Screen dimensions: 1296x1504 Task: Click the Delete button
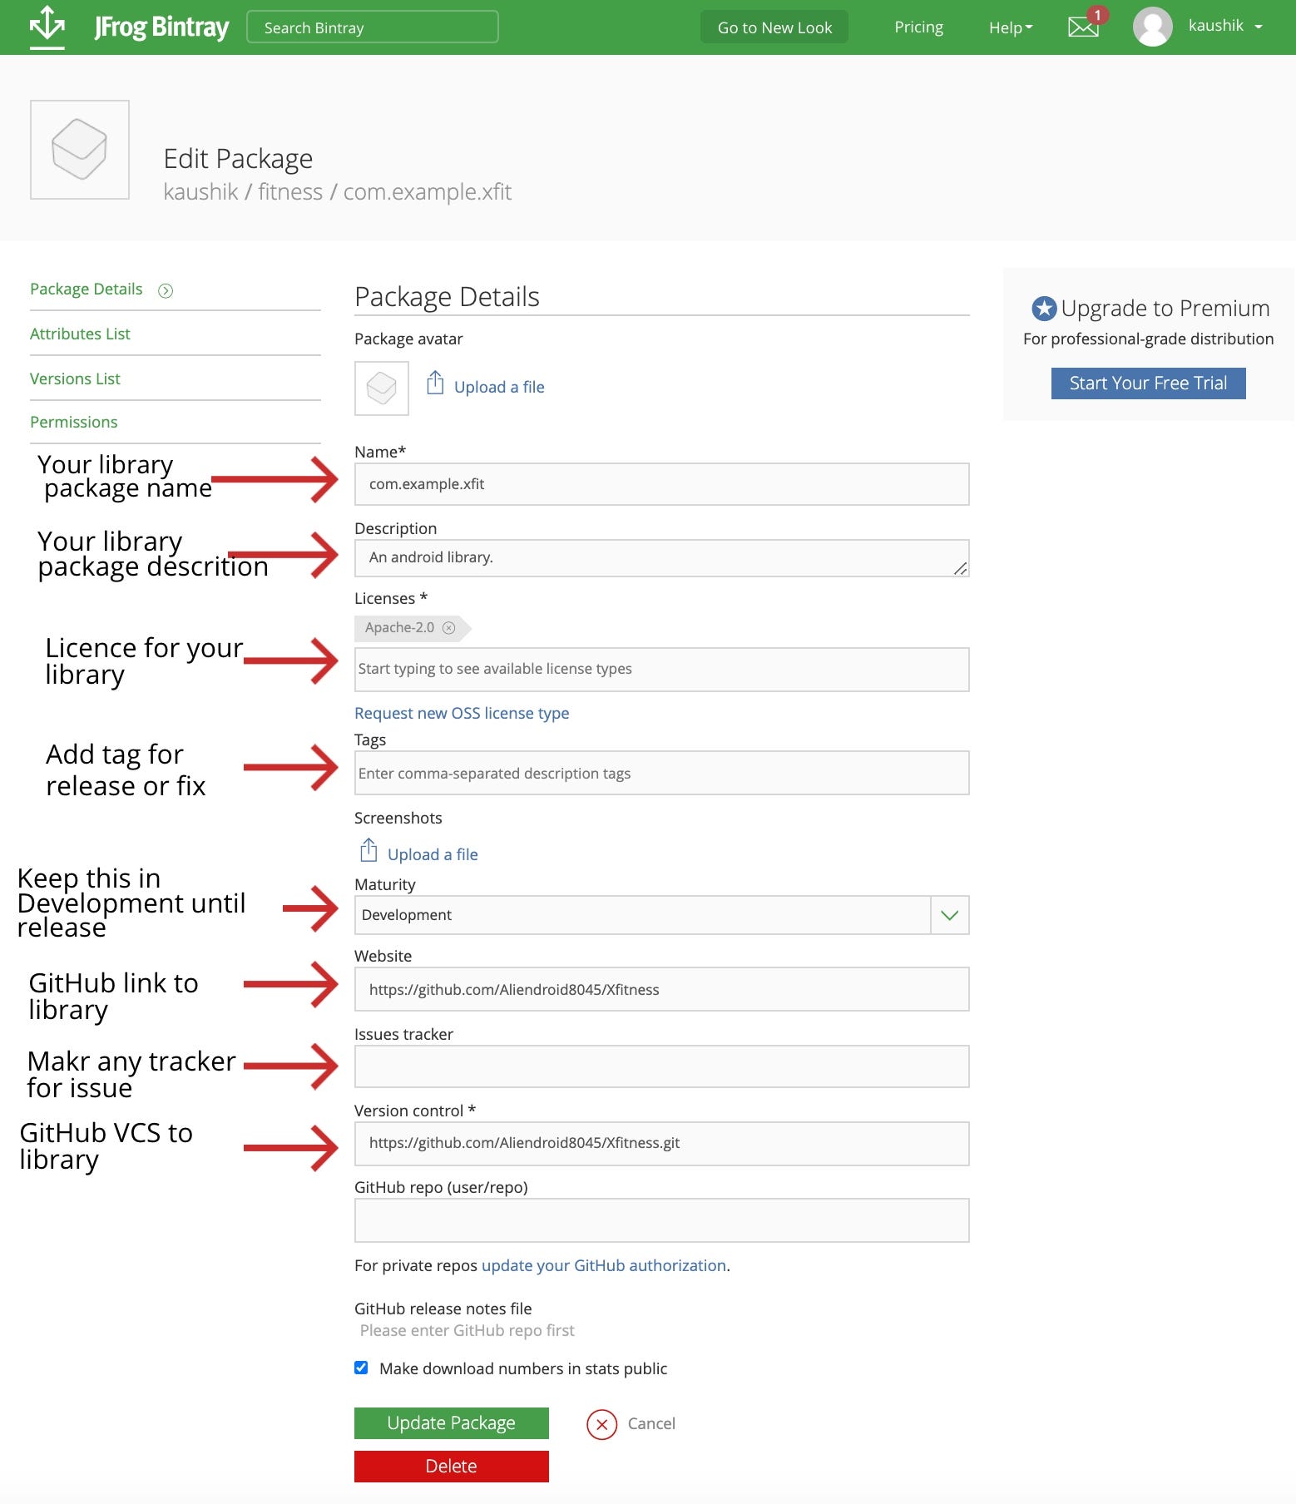click(451, 1466)
